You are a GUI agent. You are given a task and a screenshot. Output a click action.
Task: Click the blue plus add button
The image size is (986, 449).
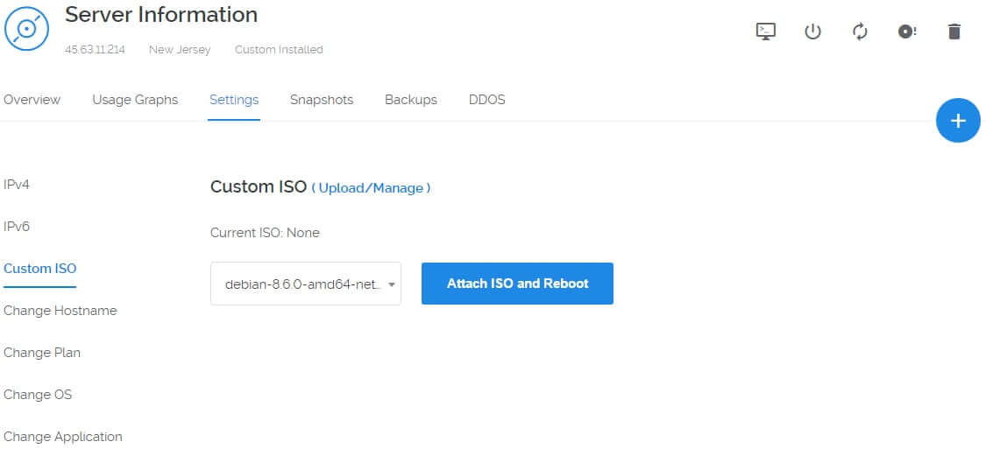point(958,121)
